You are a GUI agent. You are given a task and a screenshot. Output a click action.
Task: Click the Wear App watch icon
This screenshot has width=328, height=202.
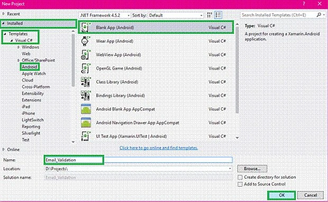pos(86,41)
